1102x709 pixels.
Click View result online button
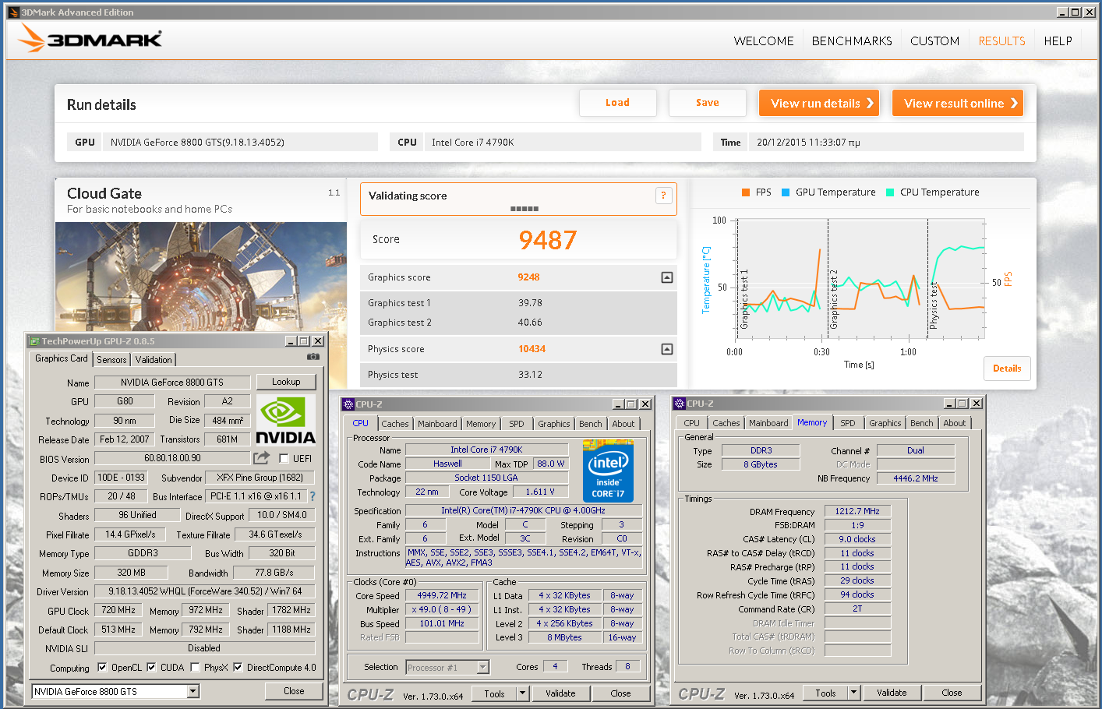click(958, 103)
